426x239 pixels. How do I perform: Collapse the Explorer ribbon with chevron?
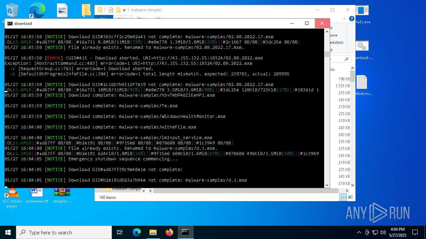(345, 19)
